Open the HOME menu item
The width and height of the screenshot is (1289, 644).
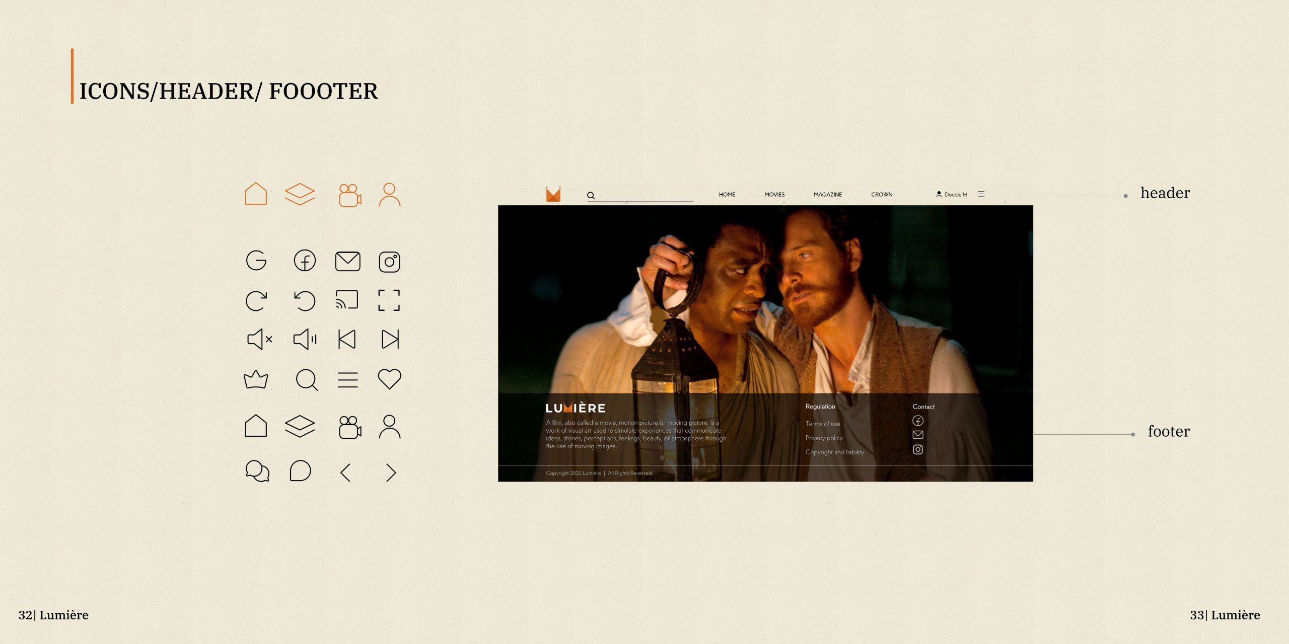(727, 195)
